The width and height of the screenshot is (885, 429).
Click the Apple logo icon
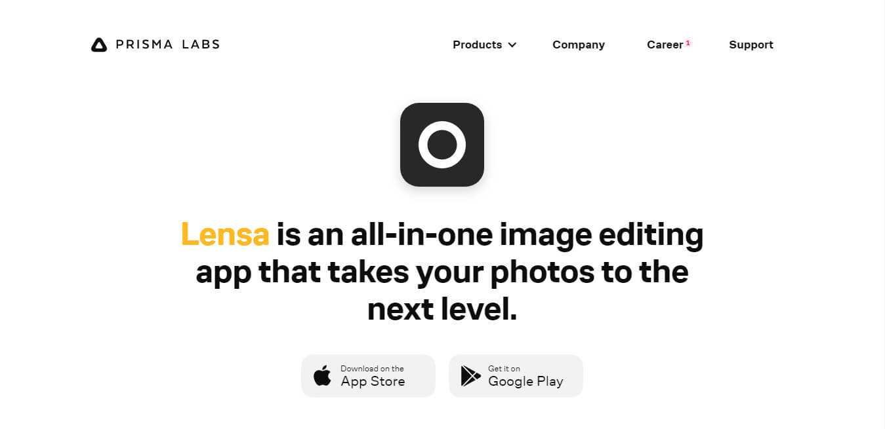coord(322,376)
